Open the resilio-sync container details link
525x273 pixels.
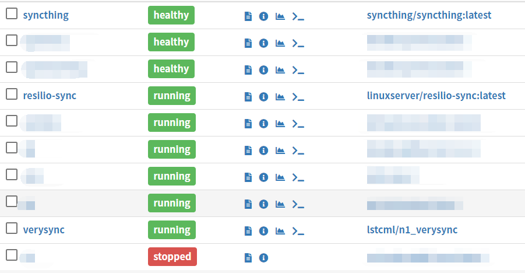coord(50,96)
